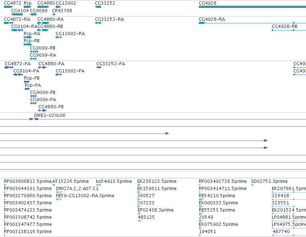This screenshot has height=237, width=306.
Task: Click the CG4928 gene bar glyph
Action: (252, 7)
